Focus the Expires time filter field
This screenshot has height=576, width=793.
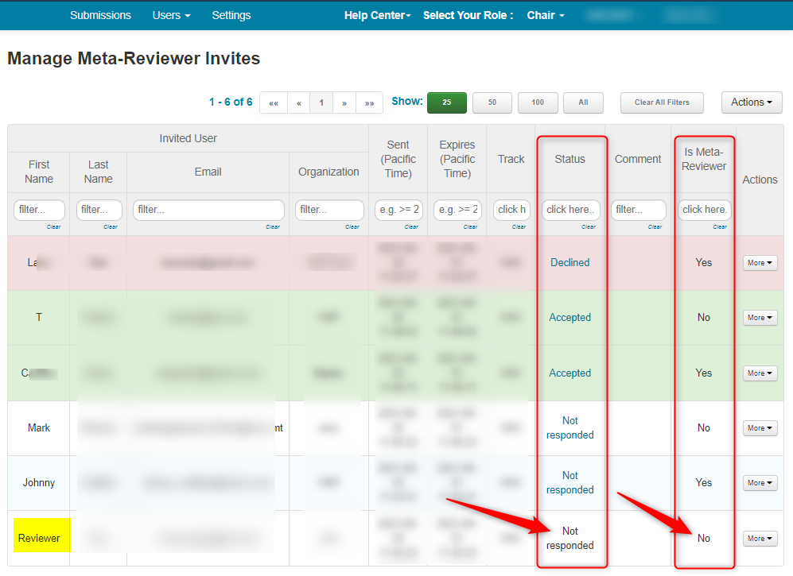[457, 210]
